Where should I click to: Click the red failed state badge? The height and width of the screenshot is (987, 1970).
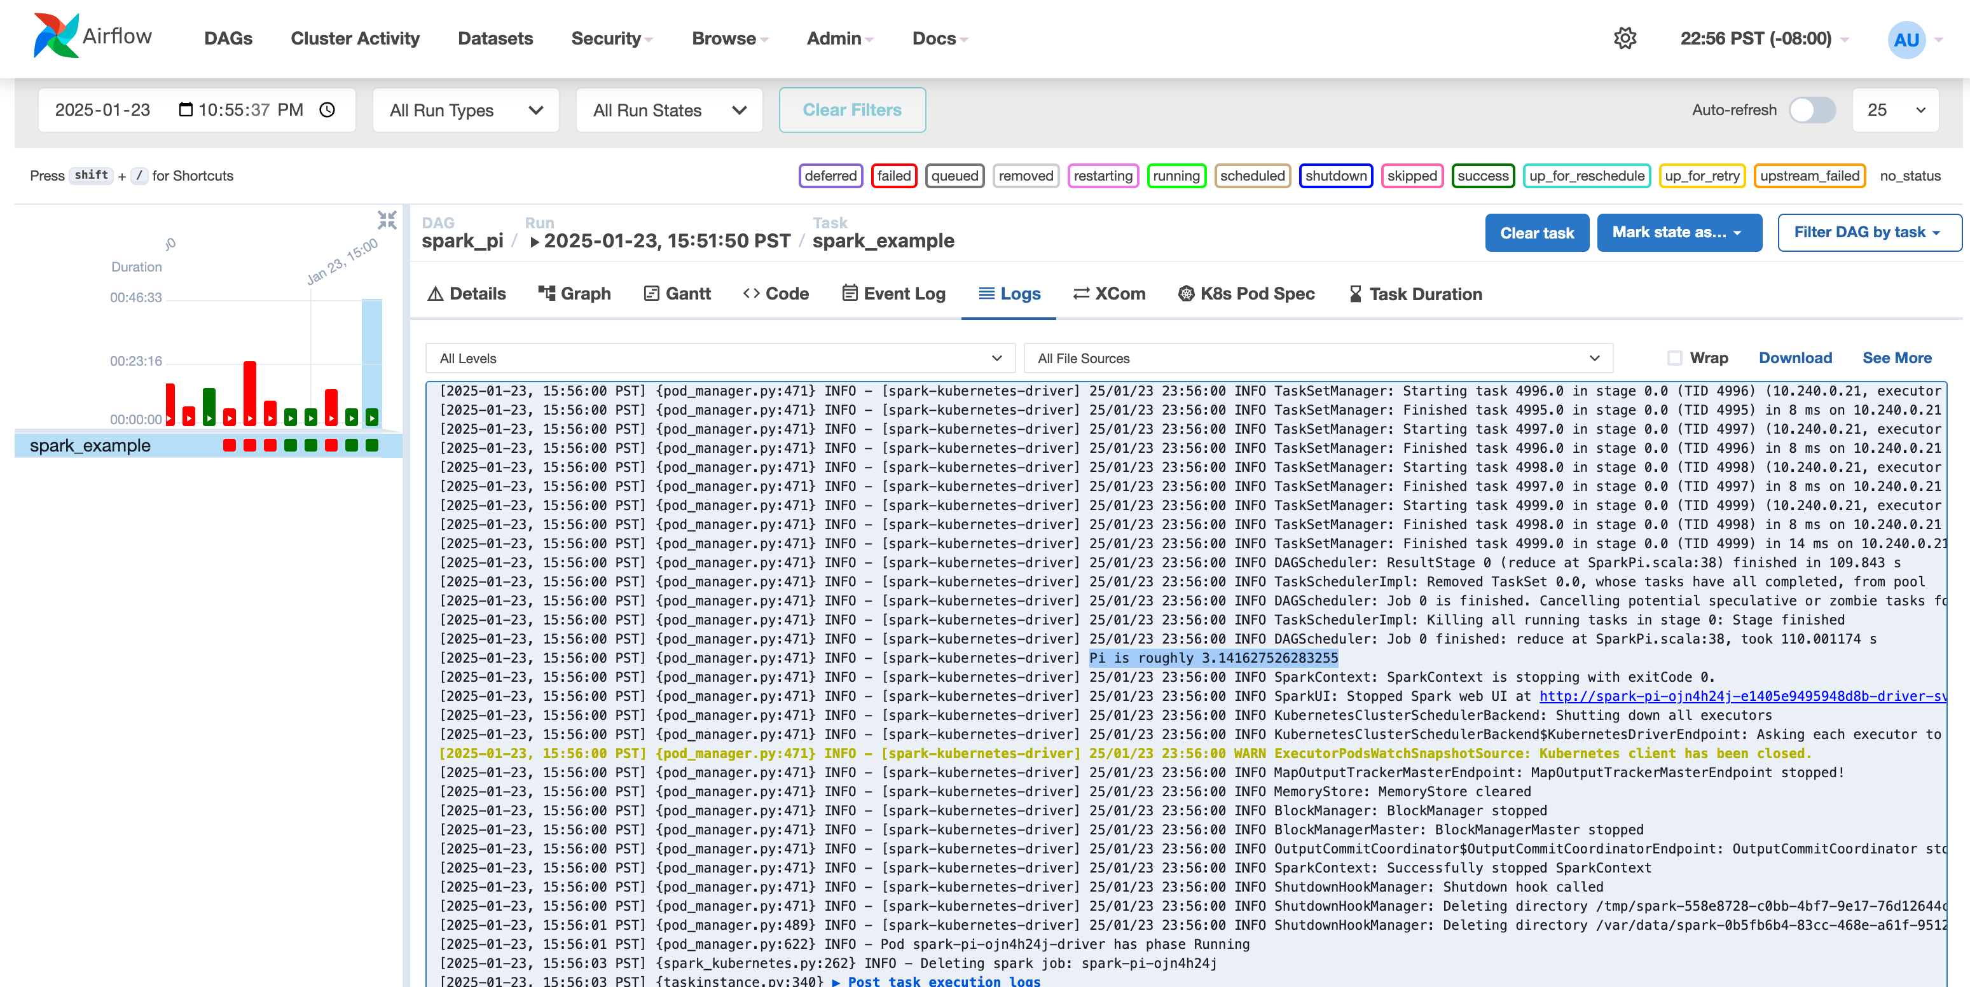893,176
